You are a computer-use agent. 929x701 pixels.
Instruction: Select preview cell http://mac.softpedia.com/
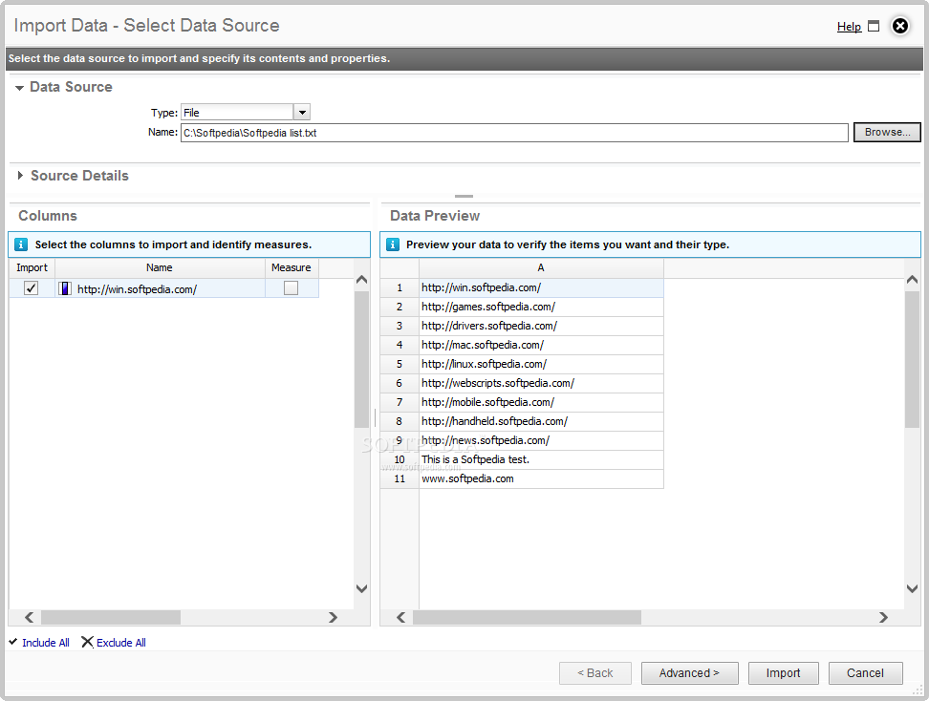541,345
